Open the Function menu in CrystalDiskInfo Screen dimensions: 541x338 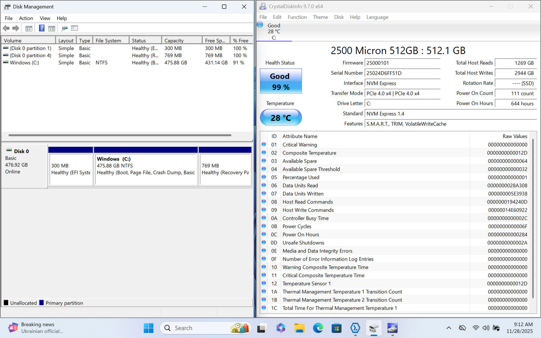pos(297,17)
